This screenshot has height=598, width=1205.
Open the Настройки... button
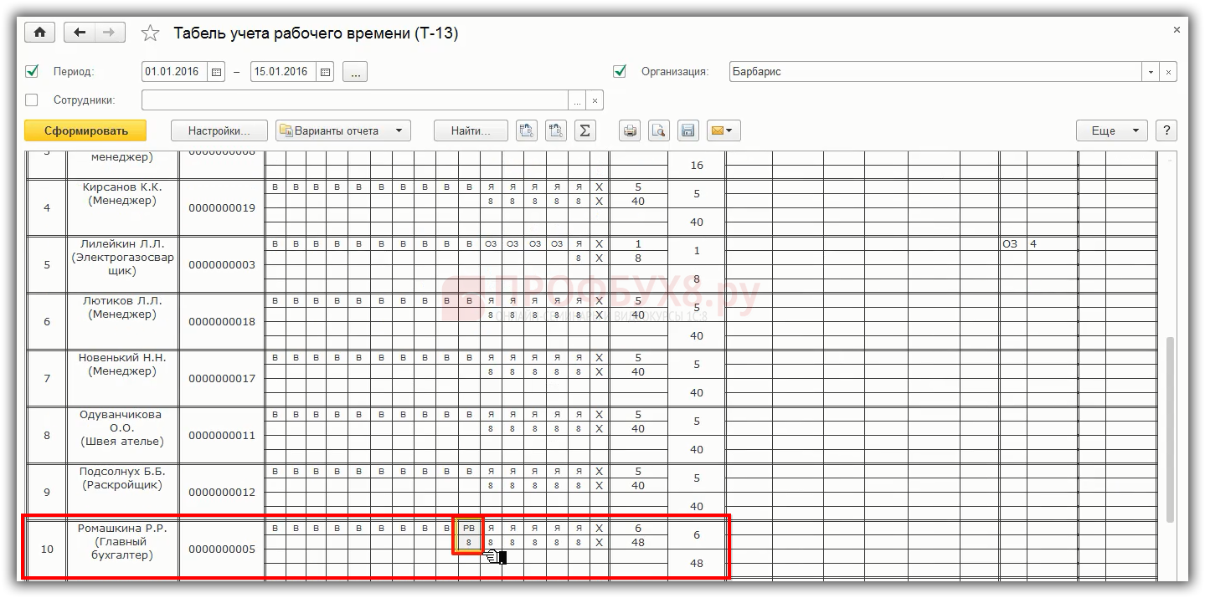coord(219,130)
